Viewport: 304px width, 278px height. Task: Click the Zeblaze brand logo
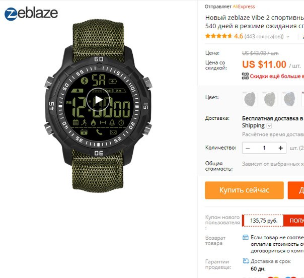[x=31, y=14]
